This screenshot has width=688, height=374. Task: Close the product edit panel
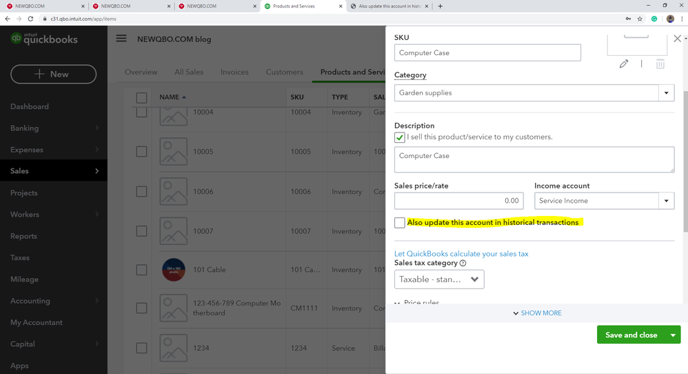[677, 39]
